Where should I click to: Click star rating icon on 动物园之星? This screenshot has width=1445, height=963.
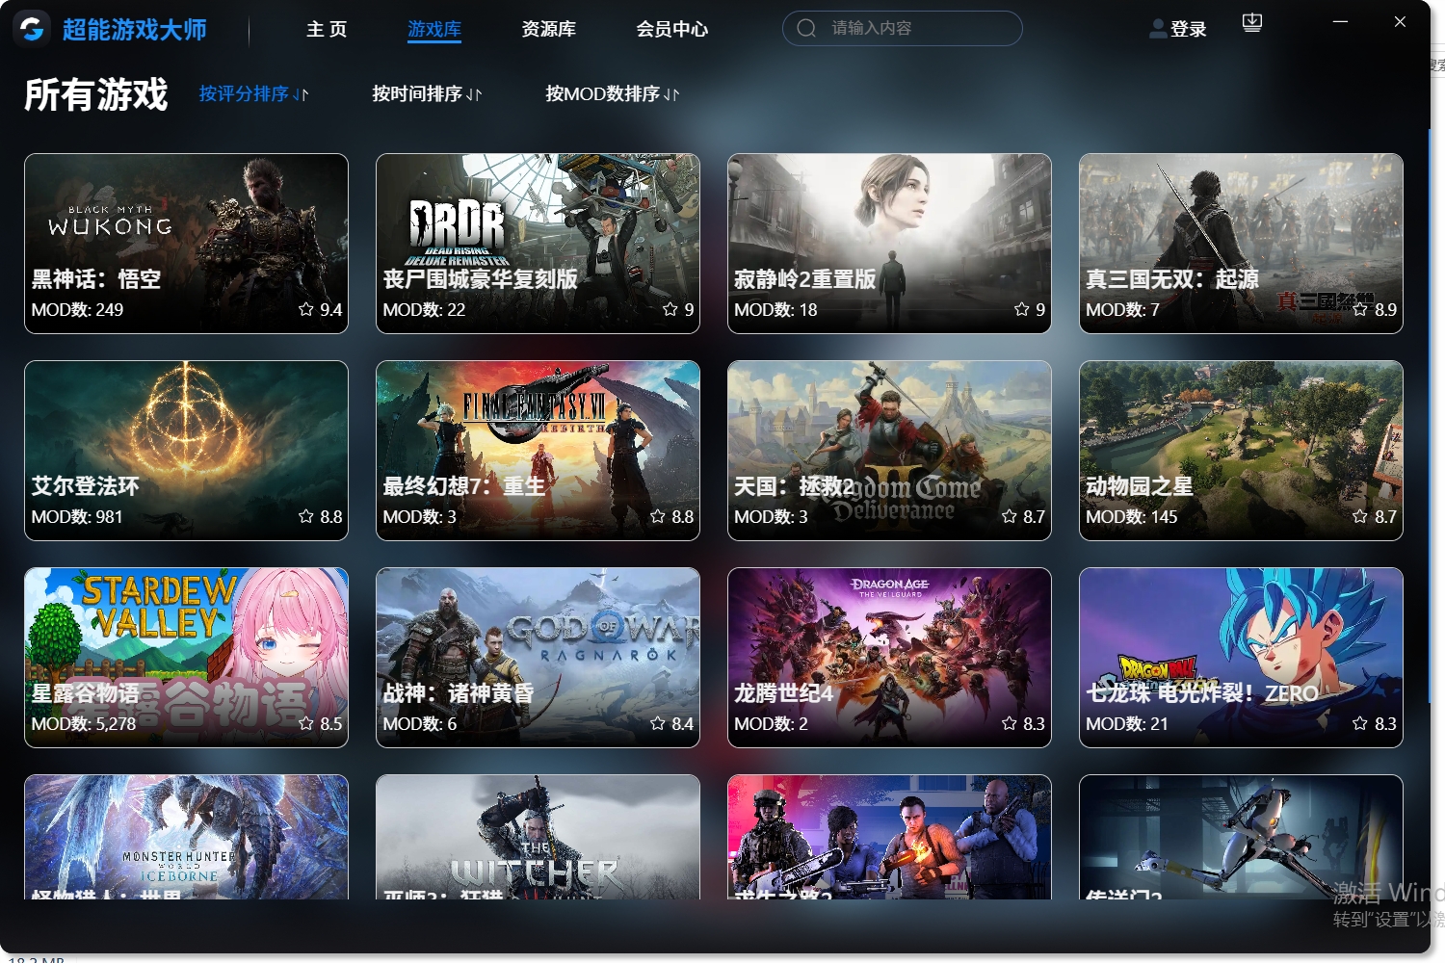click(1360, 516)
